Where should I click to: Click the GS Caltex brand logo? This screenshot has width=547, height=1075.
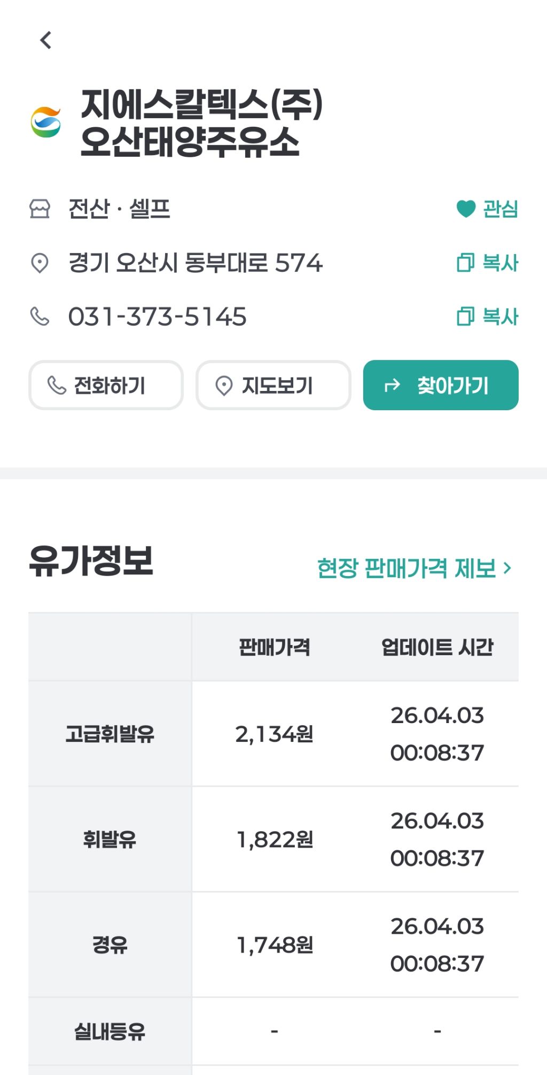tap(46, 122)
